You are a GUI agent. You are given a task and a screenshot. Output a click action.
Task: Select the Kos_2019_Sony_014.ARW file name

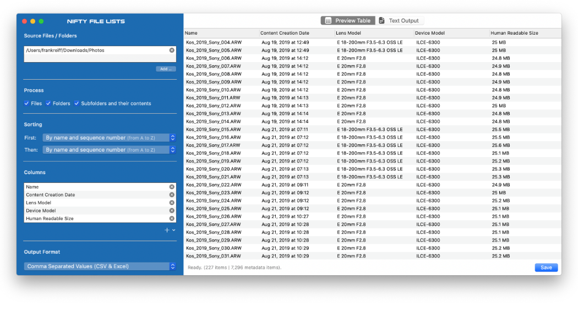click(x=214, y=121)
